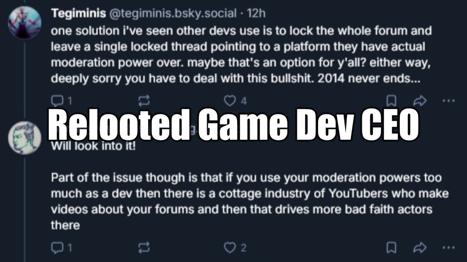Share the reply about cottage industry YouTubers
Viewport: 467px width, 262px height.
tap(420, 248)
